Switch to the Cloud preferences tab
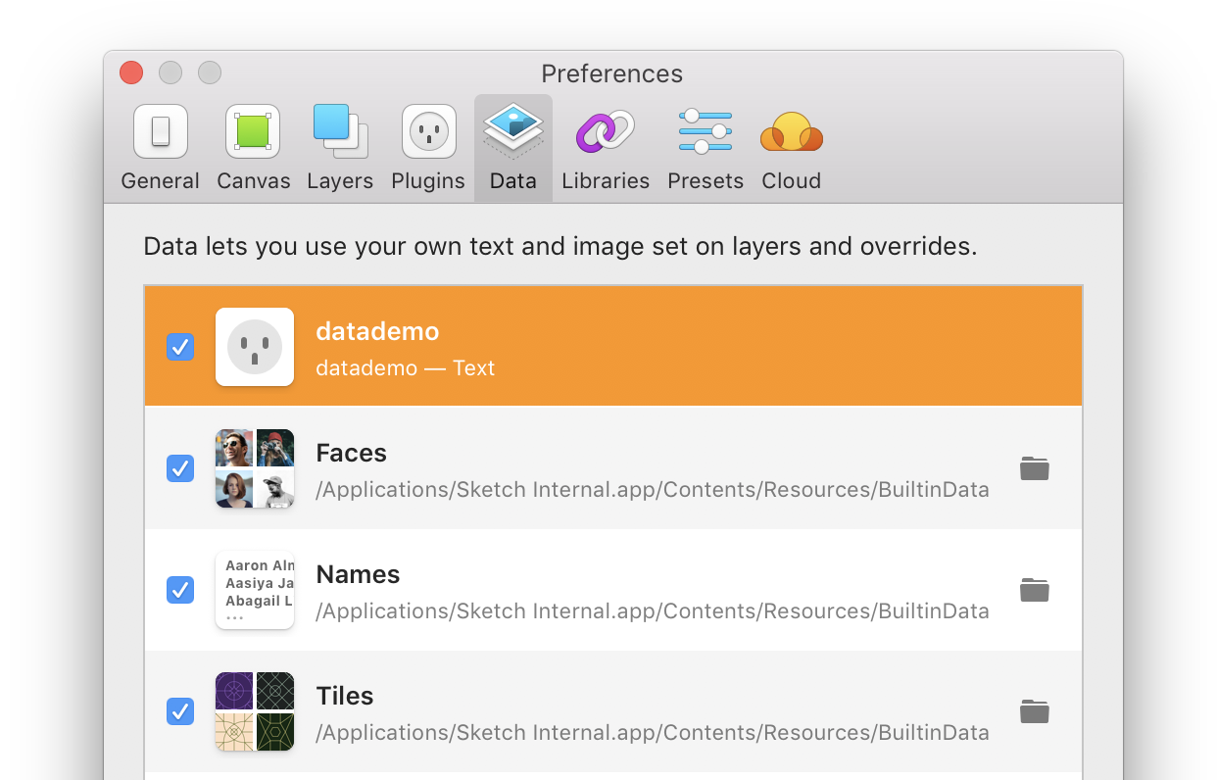The image size is (1217, 780). tap(791, 148)
